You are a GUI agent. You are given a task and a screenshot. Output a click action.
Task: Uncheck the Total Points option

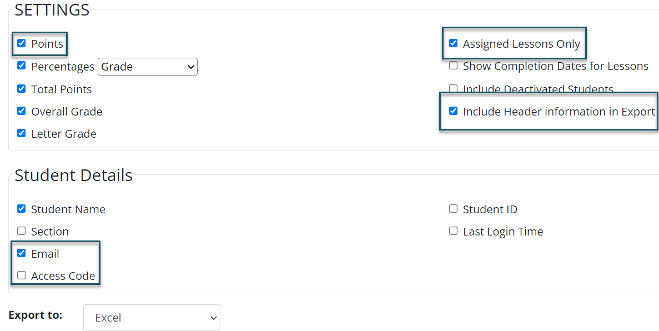click(22, 89)
